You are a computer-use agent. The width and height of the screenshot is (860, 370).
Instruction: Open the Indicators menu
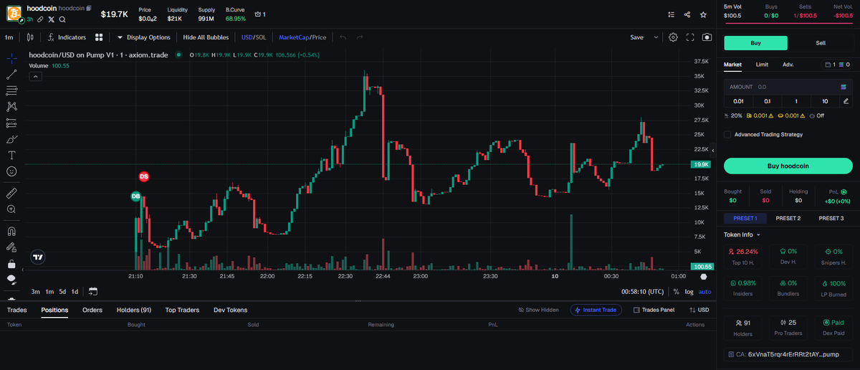(x=66, y=37)
